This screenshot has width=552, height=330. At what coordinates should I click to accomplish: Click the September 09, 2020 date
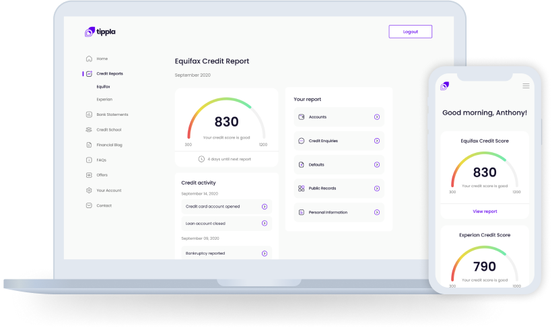(200, 238)
